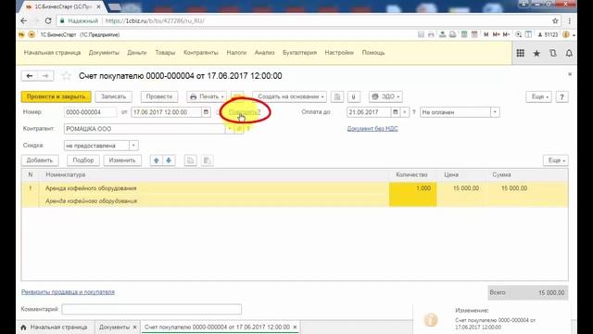Expand the Создать на основании dropdown

(290, 96)
